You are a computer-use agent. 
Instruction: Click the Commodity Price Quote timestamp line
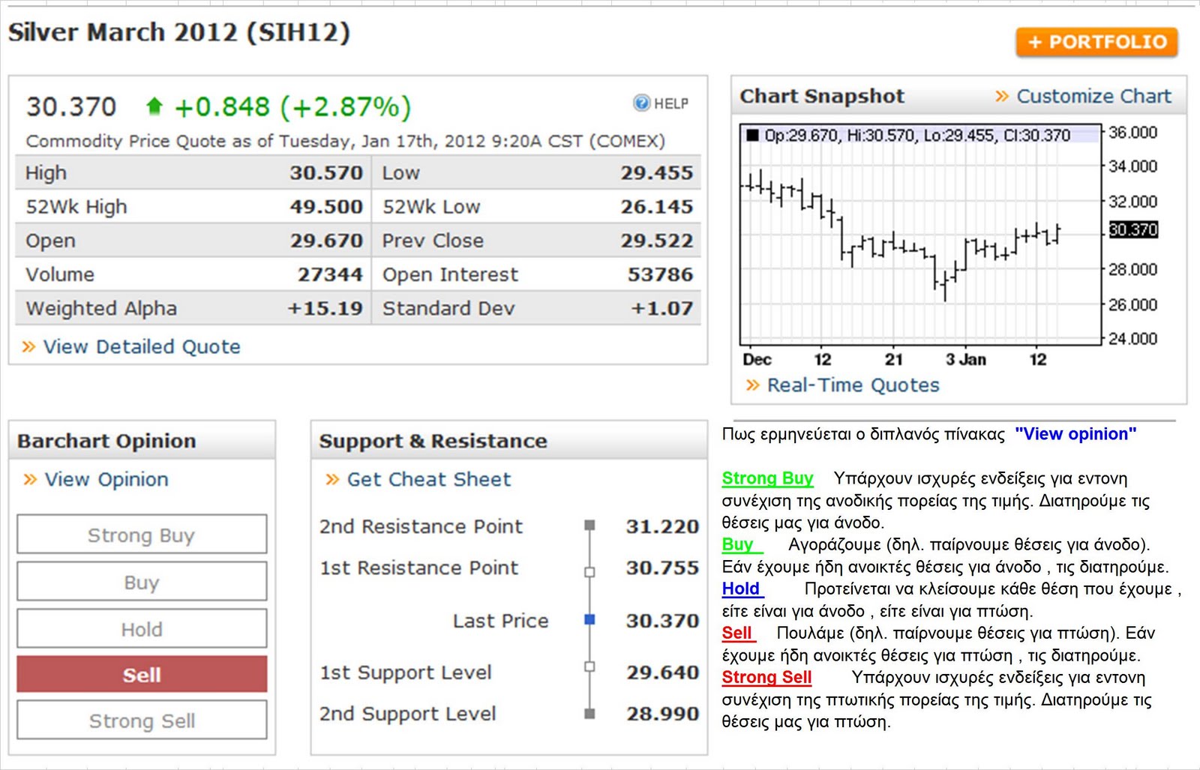(x=346, y=141)
